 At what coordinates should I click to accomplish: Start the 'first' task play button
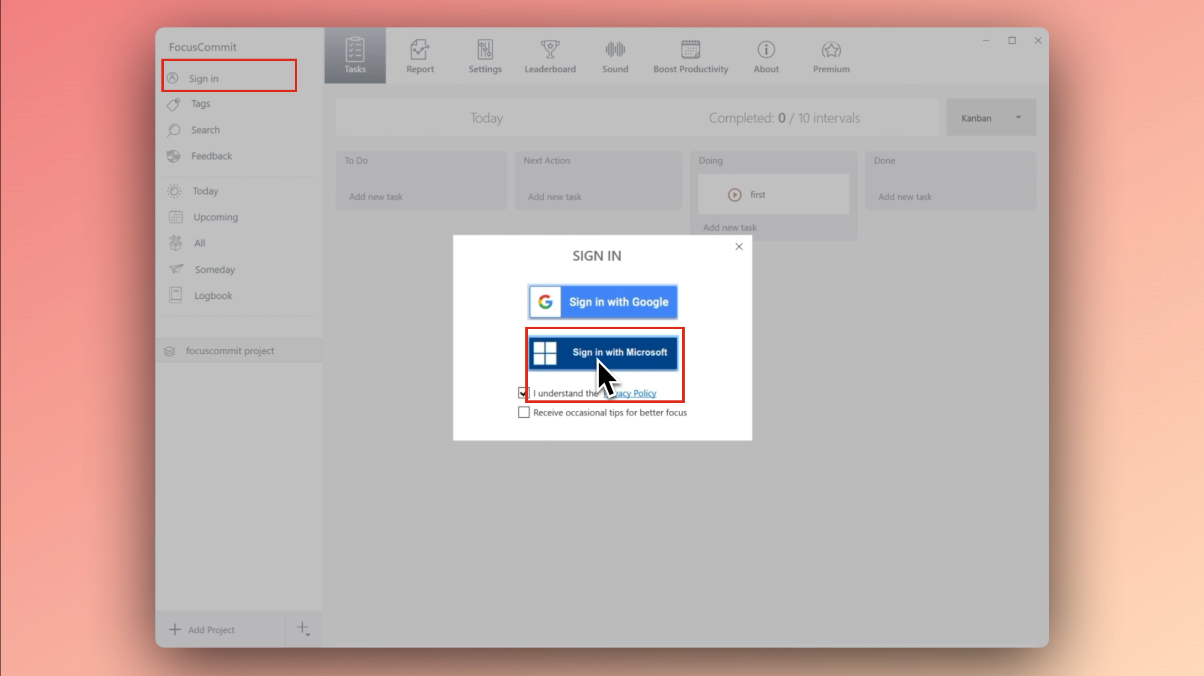pyautogui.click(x=734, y=194)
